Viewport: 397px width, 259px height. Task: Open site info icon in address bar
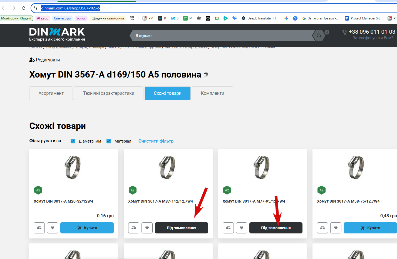tap(36, 8)
